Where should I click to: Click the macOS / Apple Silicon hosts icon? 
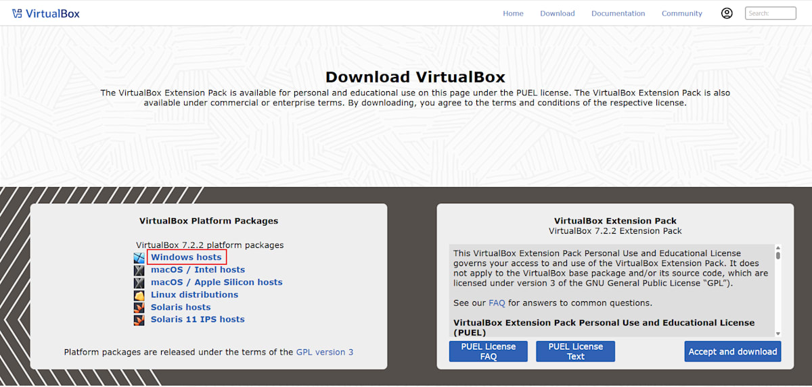tap(139, 282)
